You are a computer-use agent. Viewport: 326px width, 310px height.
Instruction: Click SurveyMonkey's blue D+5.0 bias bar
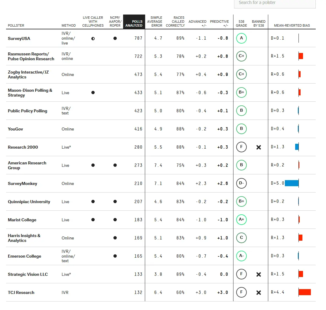292,183
